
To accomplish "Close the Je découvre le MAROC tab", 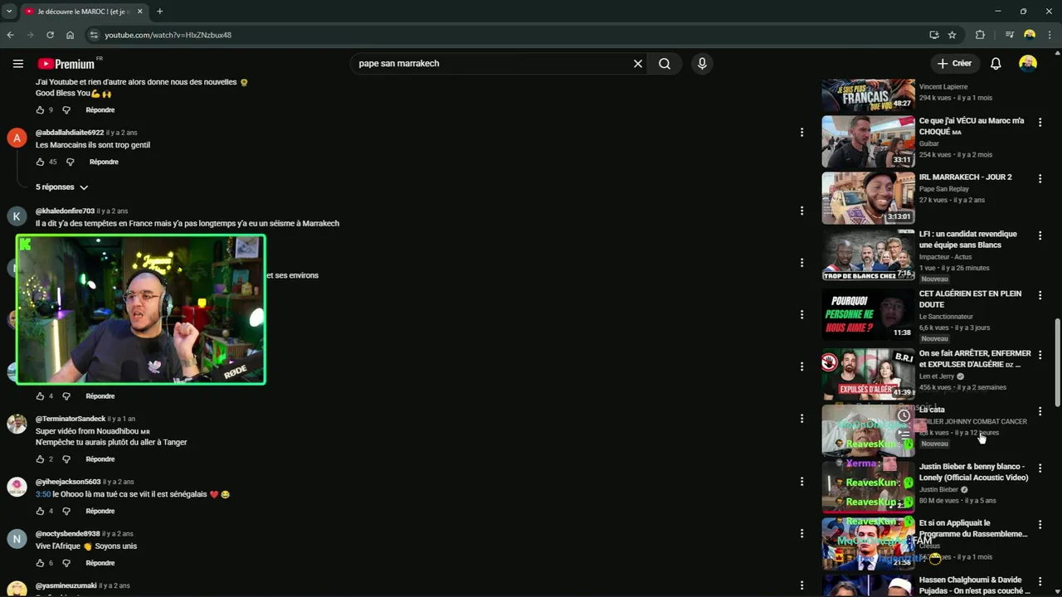I will coord(139,12).
